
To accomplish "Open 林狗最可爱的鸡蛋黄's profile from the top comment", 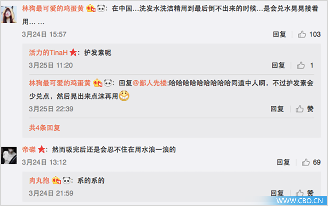I will click(53, 9).
